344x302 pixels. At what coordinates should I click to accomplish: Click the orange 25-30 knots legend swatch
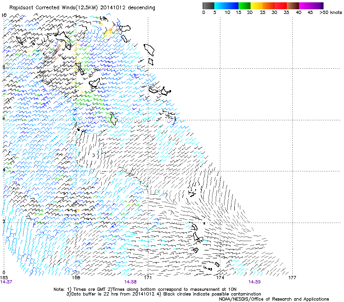[269, 6]
